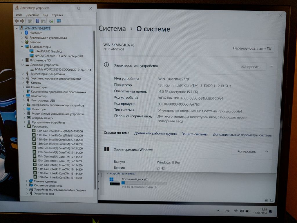Expand the Bluetooth device category
The image size is (297, 223).
pyautogui.click(x=22, y=33)
